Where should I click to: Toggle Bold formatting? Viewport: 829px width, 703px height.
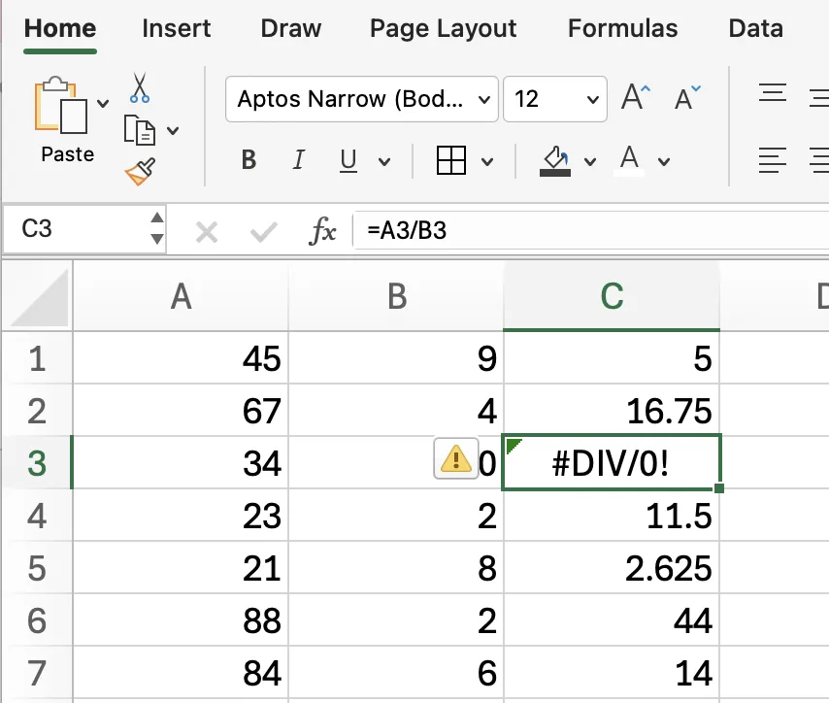tap(249, 160)
